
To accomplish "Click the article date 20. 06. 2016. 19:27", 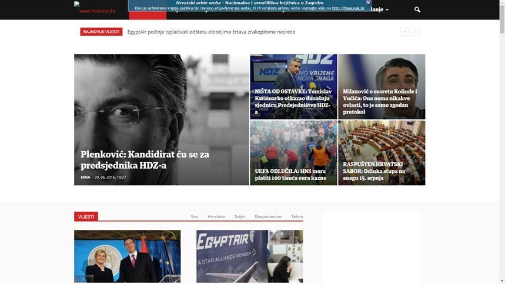I will [x=110, y=177].
